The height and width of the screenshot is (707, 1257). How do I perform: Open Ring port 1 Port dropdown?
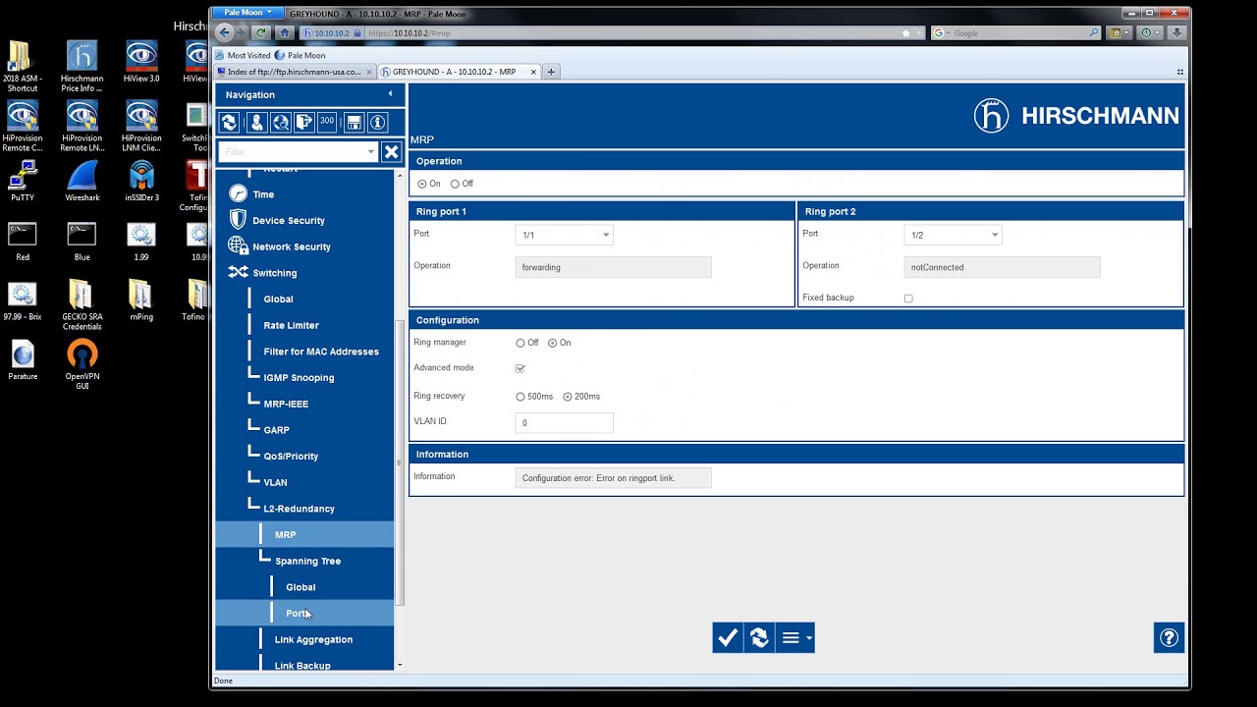pyautogui.click(x=564, y=236)
